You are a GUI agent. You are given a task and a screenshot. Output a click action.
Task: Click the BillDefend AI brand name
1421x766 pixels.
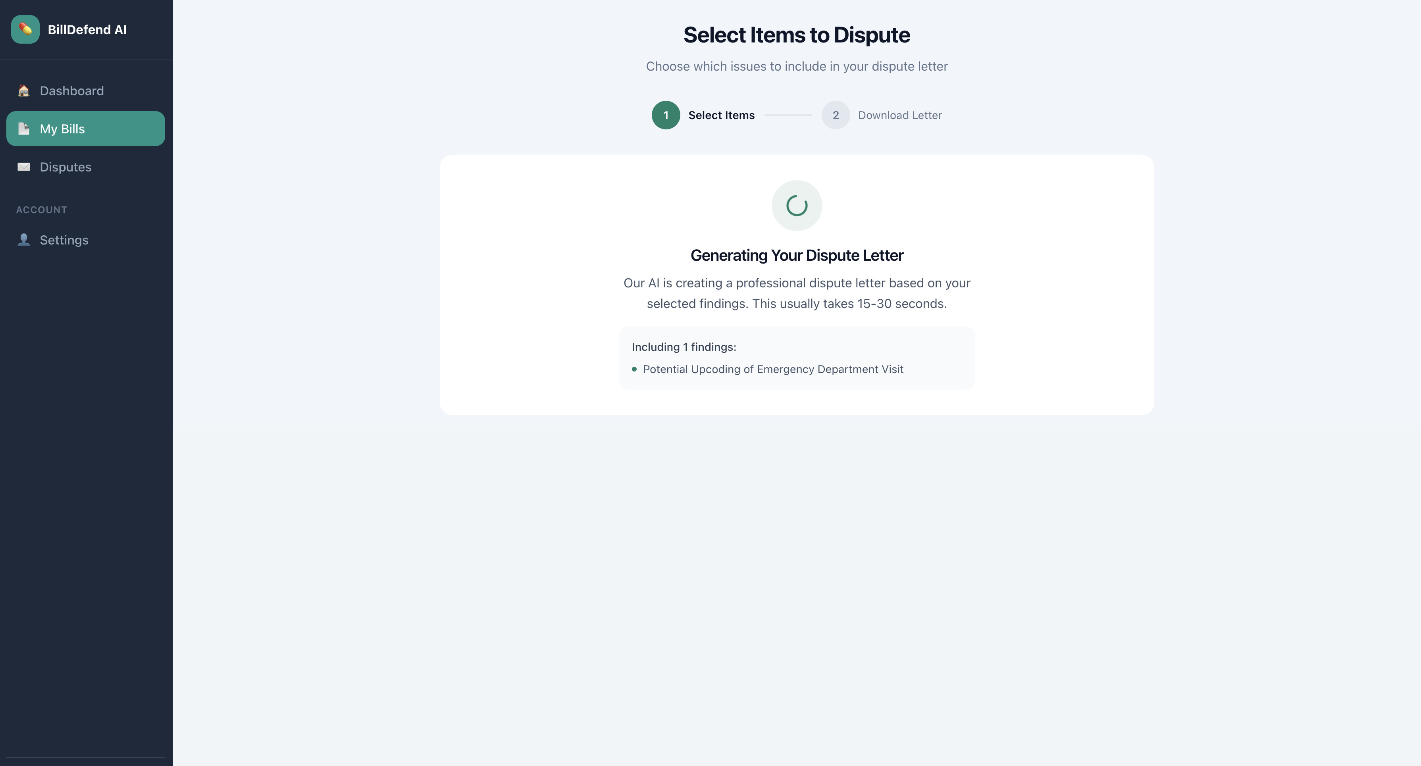87,30
